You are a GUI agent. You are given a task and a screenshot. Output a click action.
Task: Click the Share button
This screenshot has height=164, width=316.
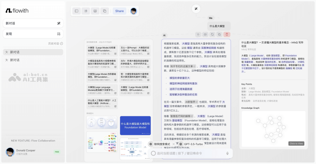119,11
